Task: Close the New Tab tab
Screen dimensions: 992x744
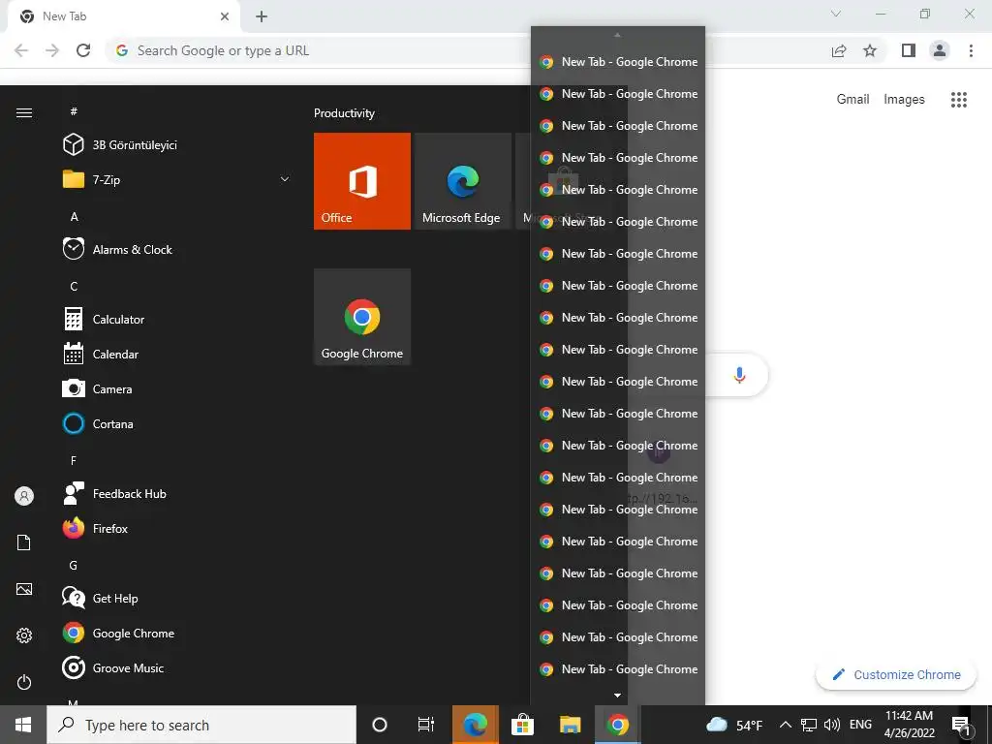Action: [225, 16]
